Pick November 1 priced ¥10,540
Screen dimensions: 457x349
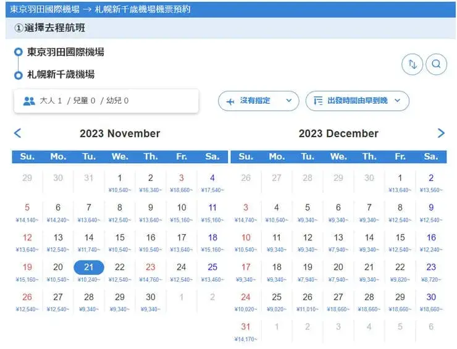click(120, 182)
